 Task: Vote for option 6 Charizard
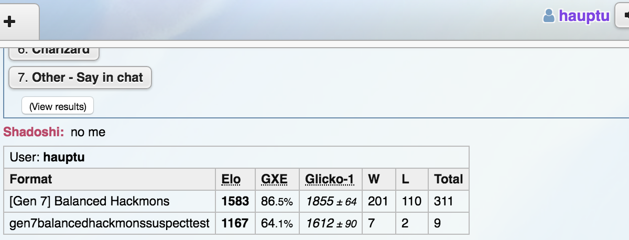coord(54,52)
